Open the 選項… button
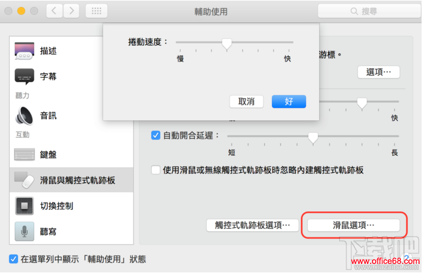 (x=379, y=72)
